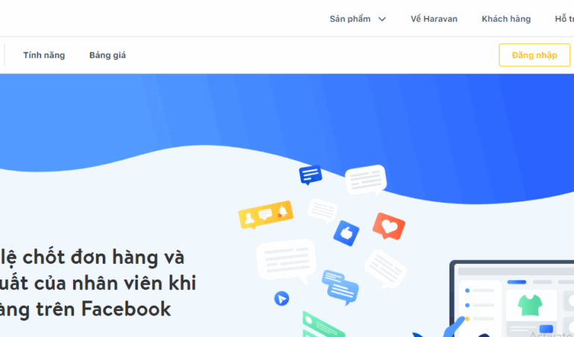
Task: Click the green t-shirt product icon
Action: point(530,305)
